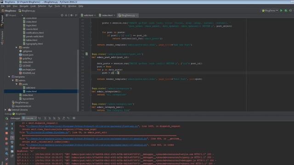Viewport: 294px width, 165px height.
Task: Select bower.json in the project tree
Action: tap(26, 55)
